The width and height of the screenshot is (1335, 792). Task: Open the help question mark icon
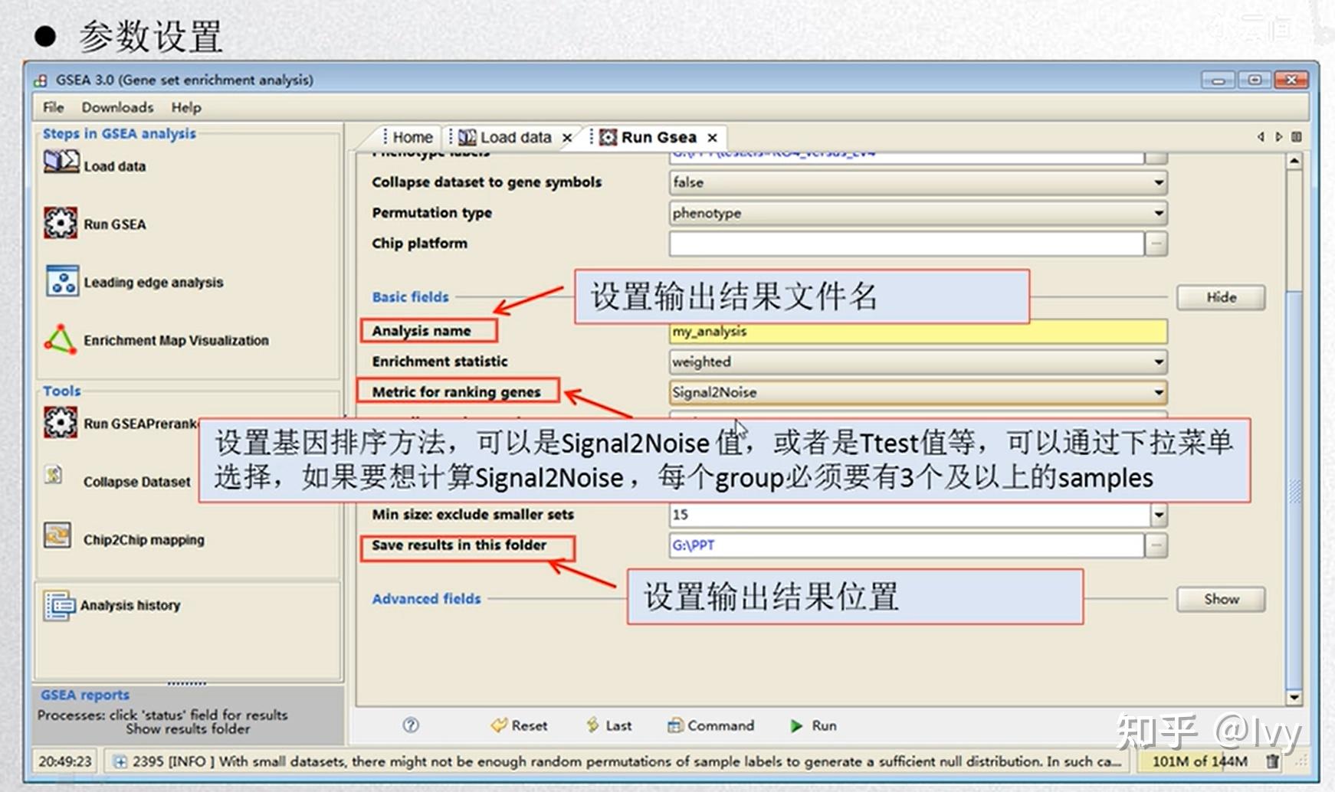click(x=411, y=725)
